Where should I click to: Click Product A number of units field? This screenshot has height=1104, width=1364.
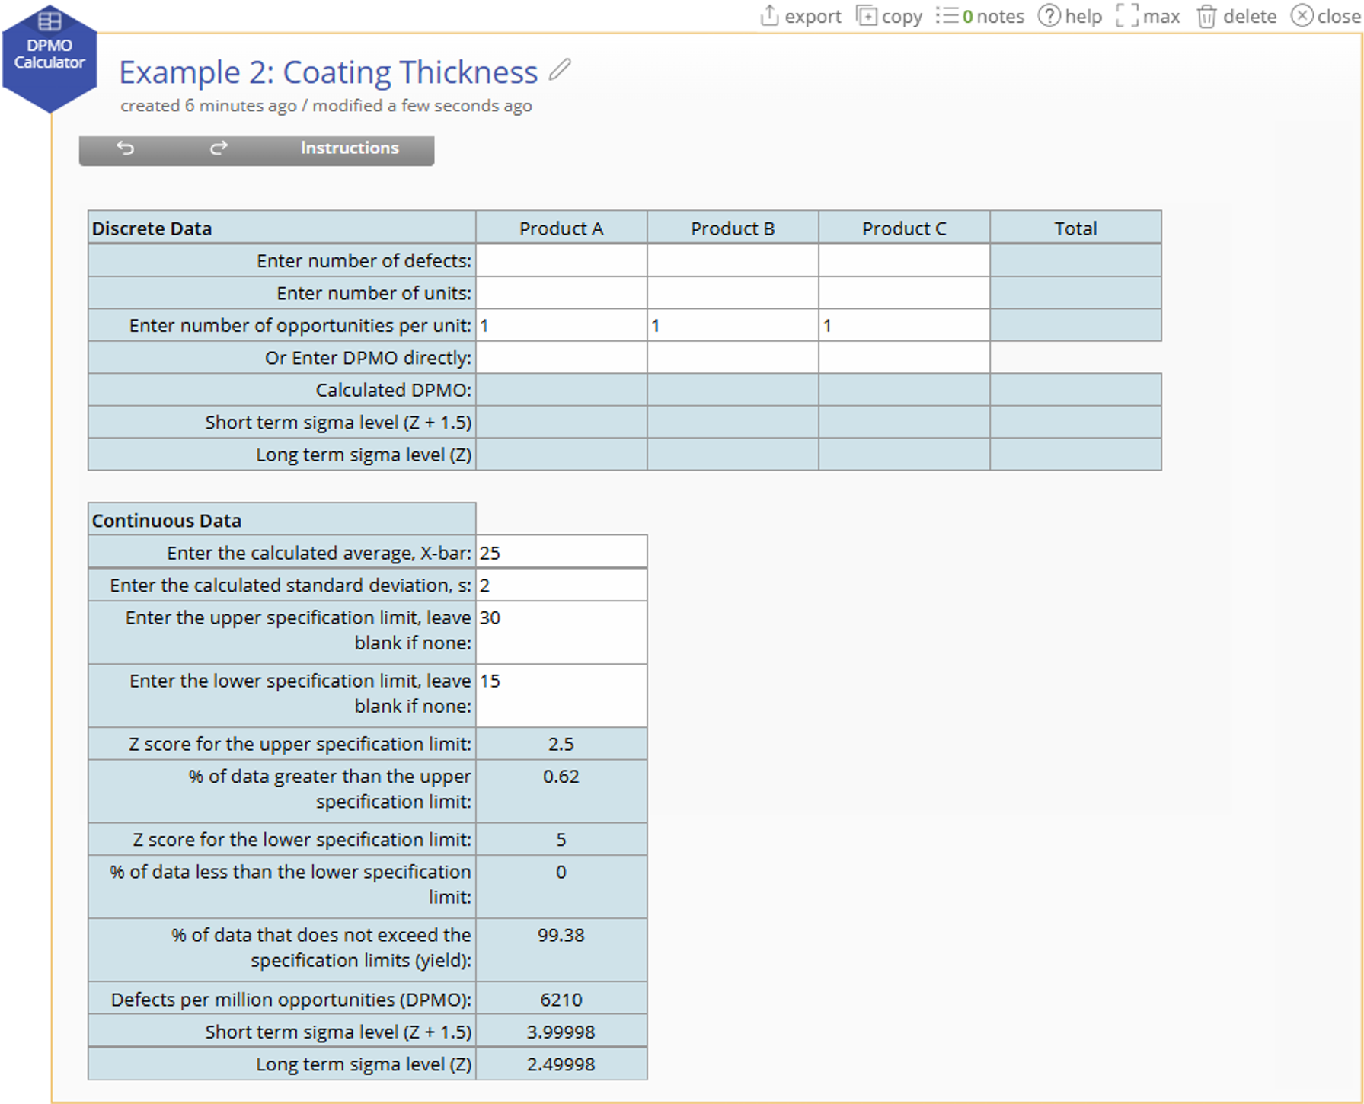tap(561, 293)
